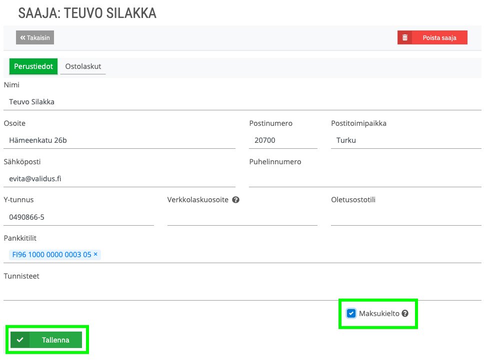Delete the recipient with Poista saaja
This screenshot has width=488, height=361.
432,37
